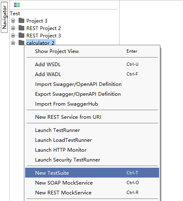
Task: Select Launch HTTP Monitor
Action: tap(92, 150)
